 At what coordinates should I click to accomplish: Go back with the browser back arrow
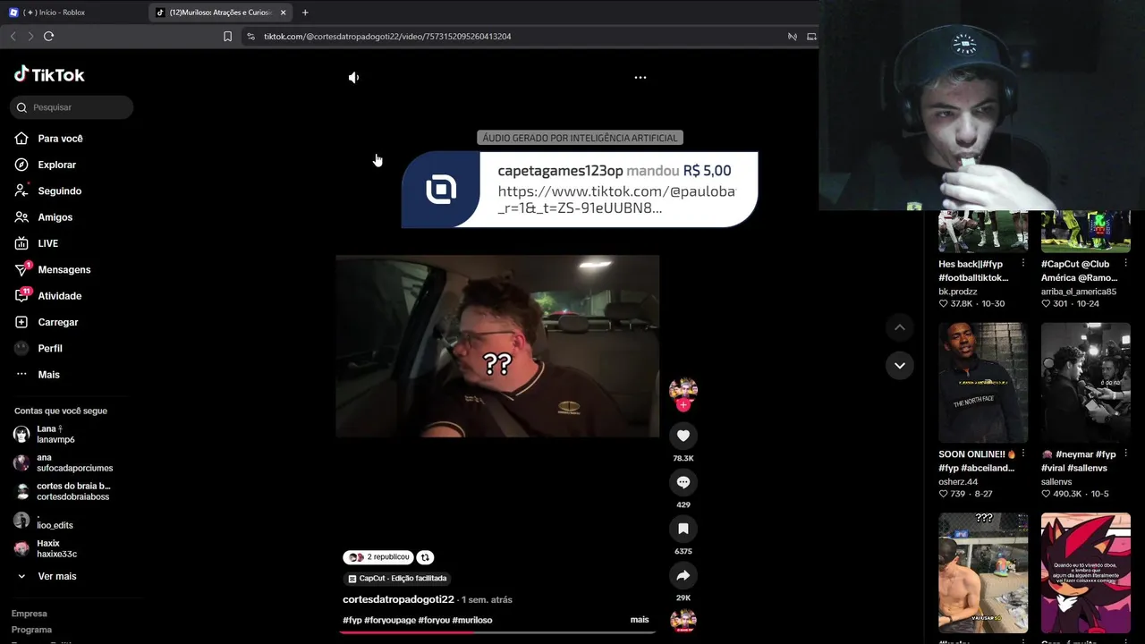tap(13, 37)
